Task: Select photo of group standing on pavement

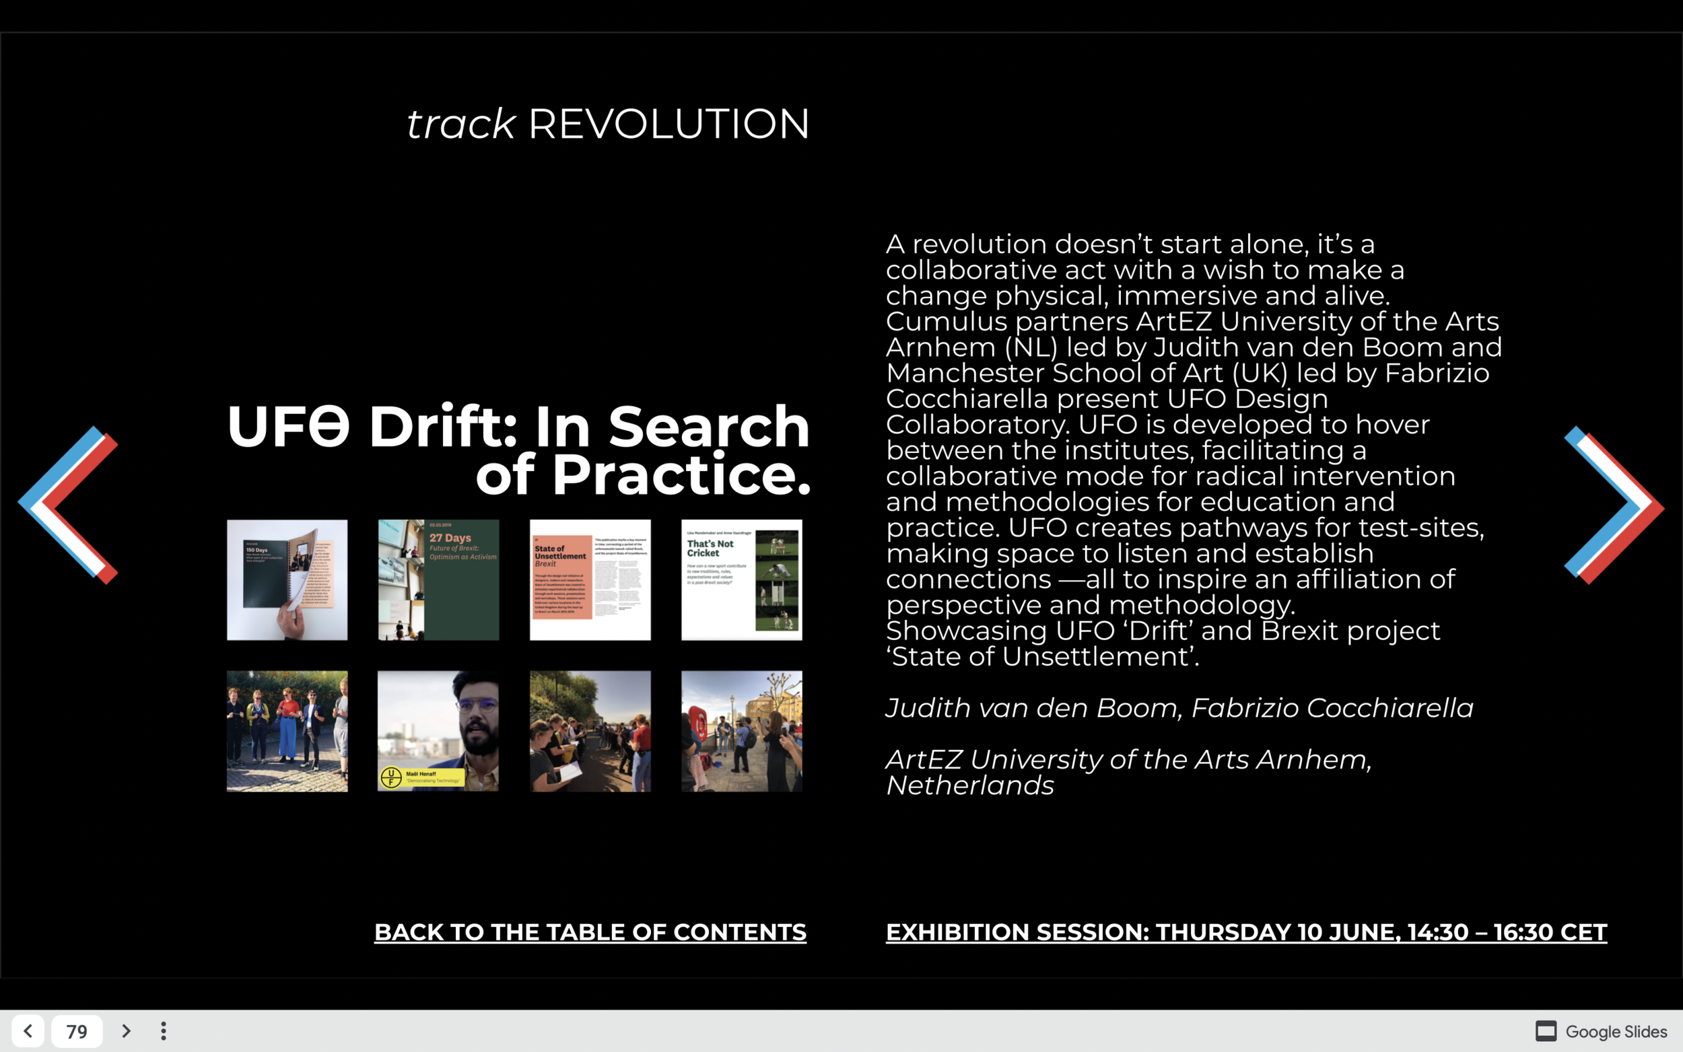Action: 287,730
